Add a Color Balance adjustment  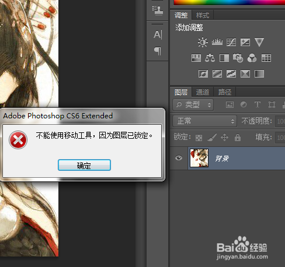coord(210,58)
